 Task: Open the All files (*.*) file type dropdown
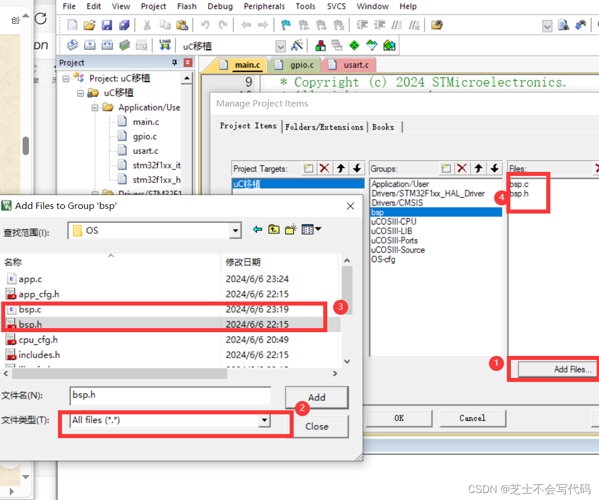264,421
